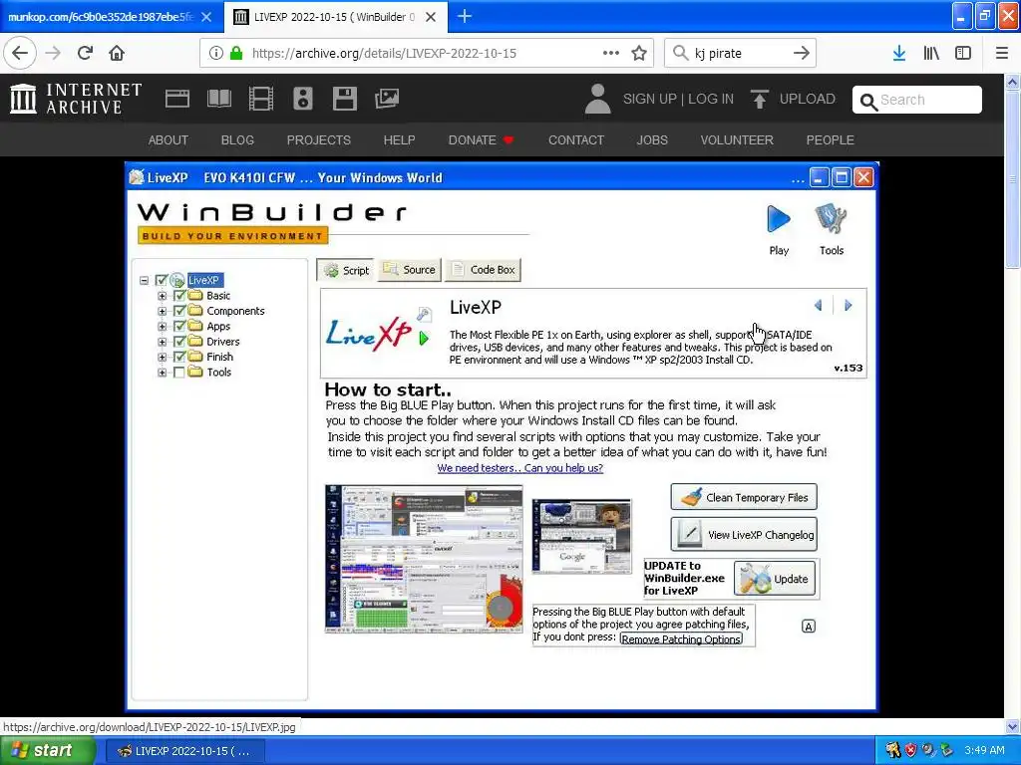Screen dimensions: 1021x765
Task: Uncheck the Apps folder checkbox
Action: click(179, 326)
